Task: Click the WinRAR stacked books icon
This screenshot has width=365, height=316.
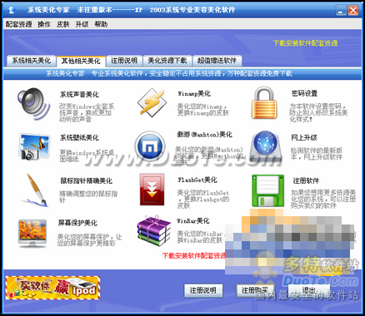Action: pos(153,230)
